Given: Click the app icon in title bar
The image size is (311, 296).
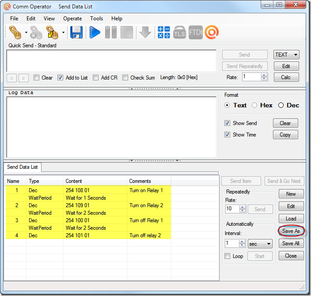Looking at the screenshot, I should (7, 7).
